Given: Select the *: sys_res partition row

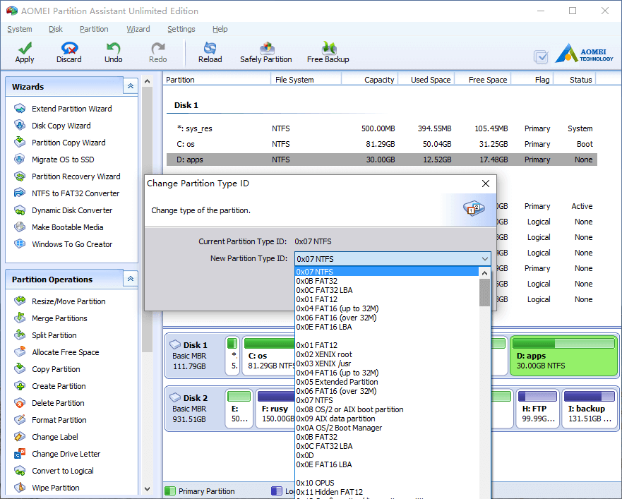Looking at the screenshot, I should [382, 128].
